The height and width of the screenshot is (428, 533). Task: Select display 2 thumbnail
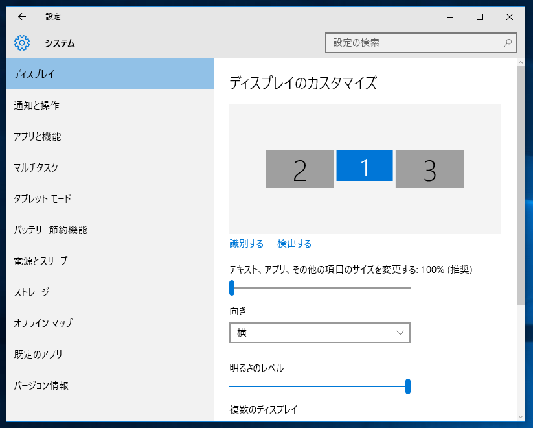tap(299, 169)
